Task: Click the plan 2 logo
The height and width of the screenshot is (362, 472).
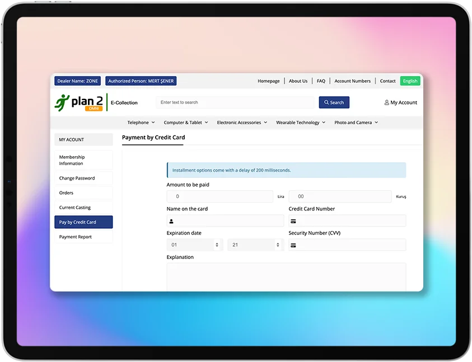Action: pyautogui.click(x=78, y=102)
